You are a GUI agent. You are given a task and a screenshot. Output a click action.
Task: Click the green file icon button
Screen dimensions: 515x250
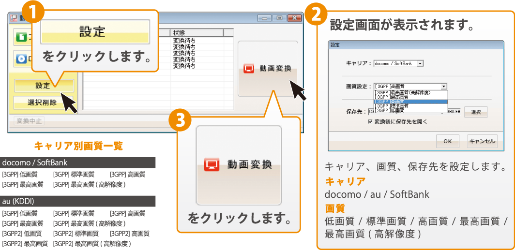(x=22, y=37)
